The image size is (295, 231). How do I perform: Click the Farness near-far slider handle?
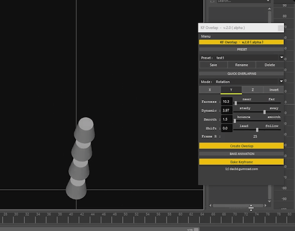pyautogui.click(x=236, y=103)
